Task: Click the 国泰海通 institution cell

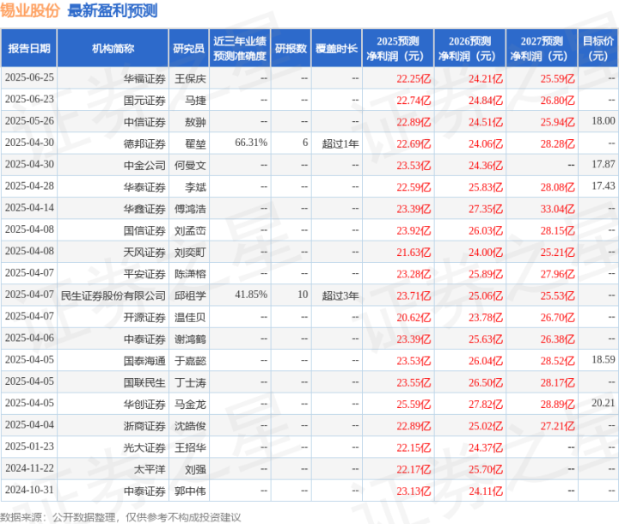Action: 144,361
